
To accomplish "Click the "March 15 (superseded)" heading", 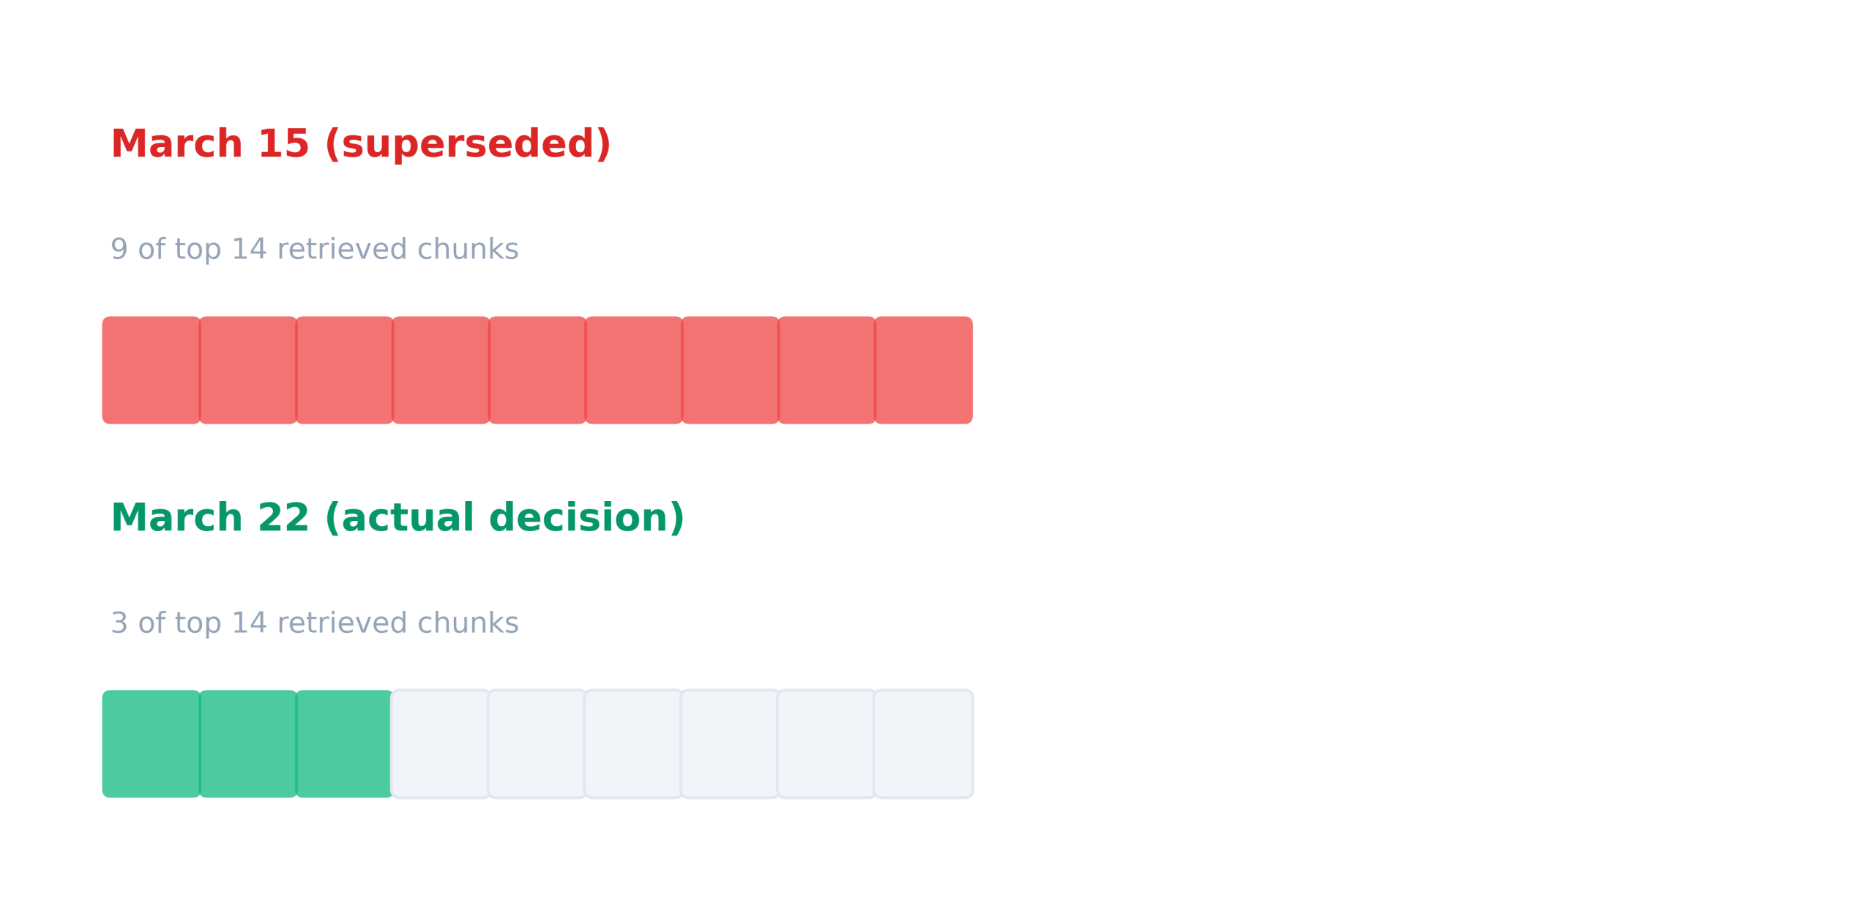I will [360, 144].
